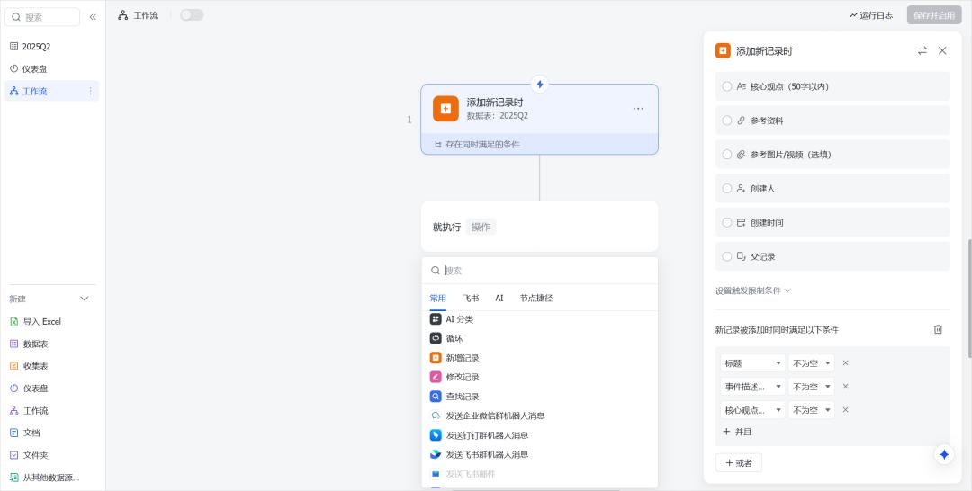Viewport: 972px width, 491px height.
Task: Click the lightning trigger icon above node
Action: tap(540, 85)
